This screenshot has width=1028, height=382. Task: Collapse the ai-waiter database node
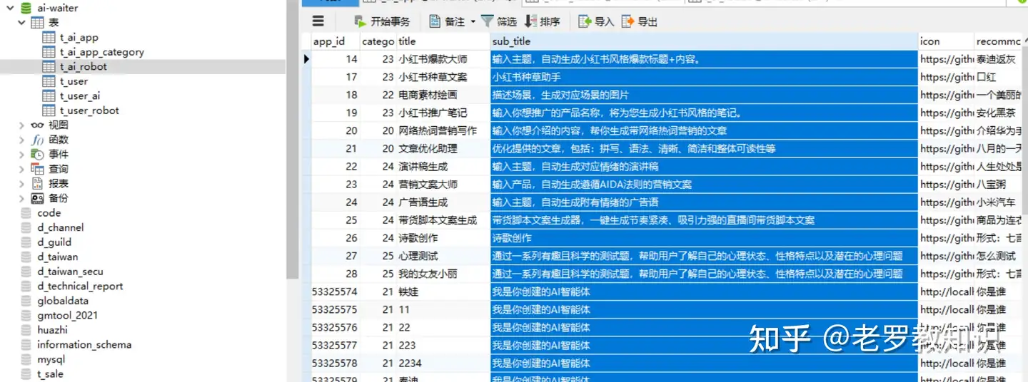9,8
